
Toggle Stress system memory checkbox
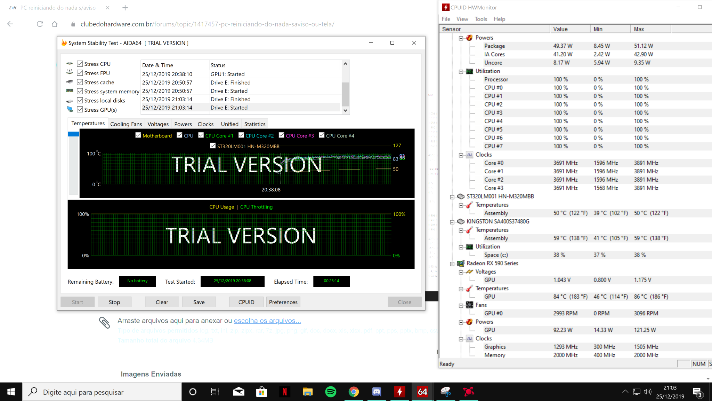[80, 91]
